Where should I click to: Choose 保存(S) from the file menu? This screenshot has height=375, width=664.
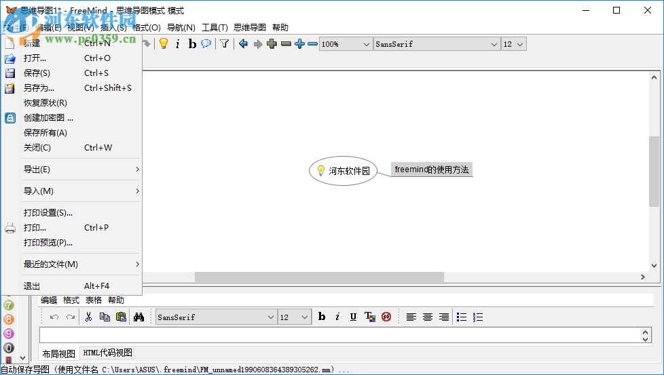coord(71,73)
